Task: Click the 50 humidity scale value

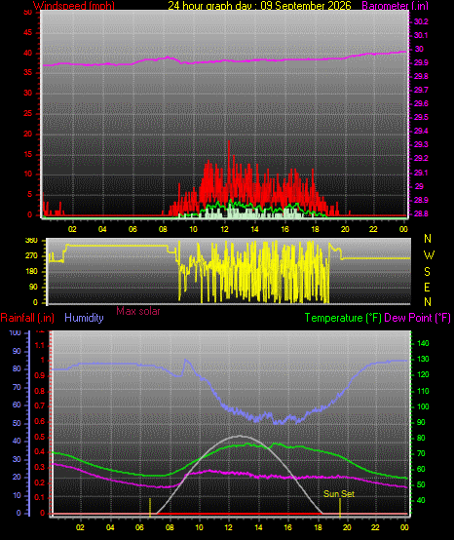Action: click(x=17, y=423)
